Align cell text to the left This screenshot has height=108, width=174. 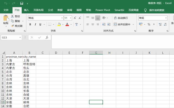point(88,24)
